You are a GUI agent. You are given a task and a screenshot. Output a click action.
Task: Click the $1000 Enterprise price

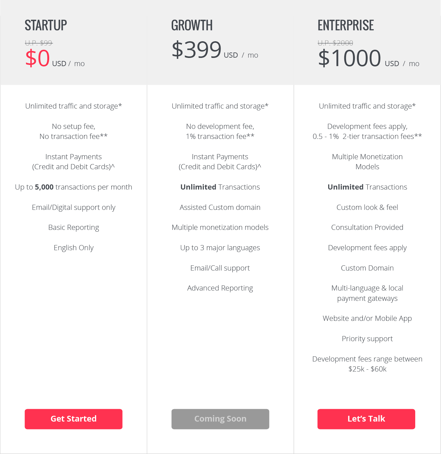(349, 58)
